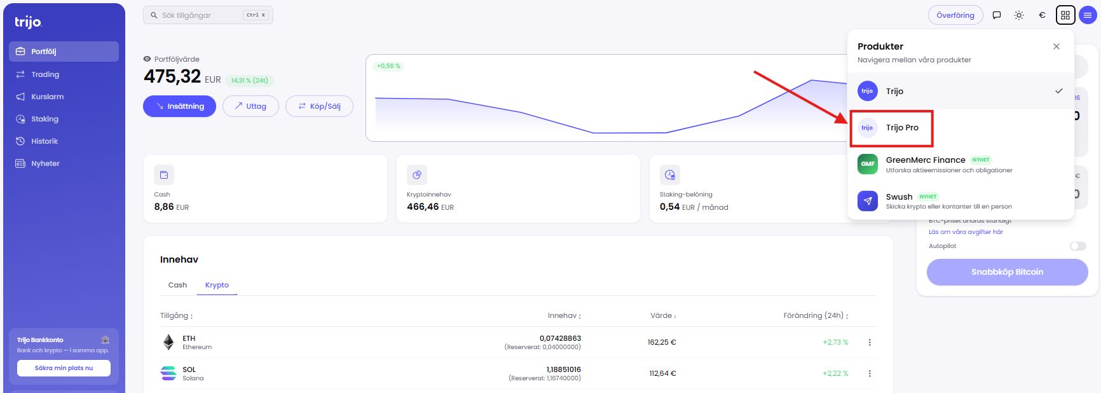Open the chat messages icon
1101x393 pixels.
pyautogui.click(x=997, y=15)
